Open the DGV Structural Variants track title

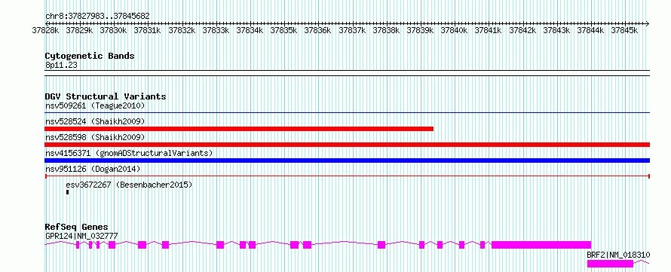[106, 96]
